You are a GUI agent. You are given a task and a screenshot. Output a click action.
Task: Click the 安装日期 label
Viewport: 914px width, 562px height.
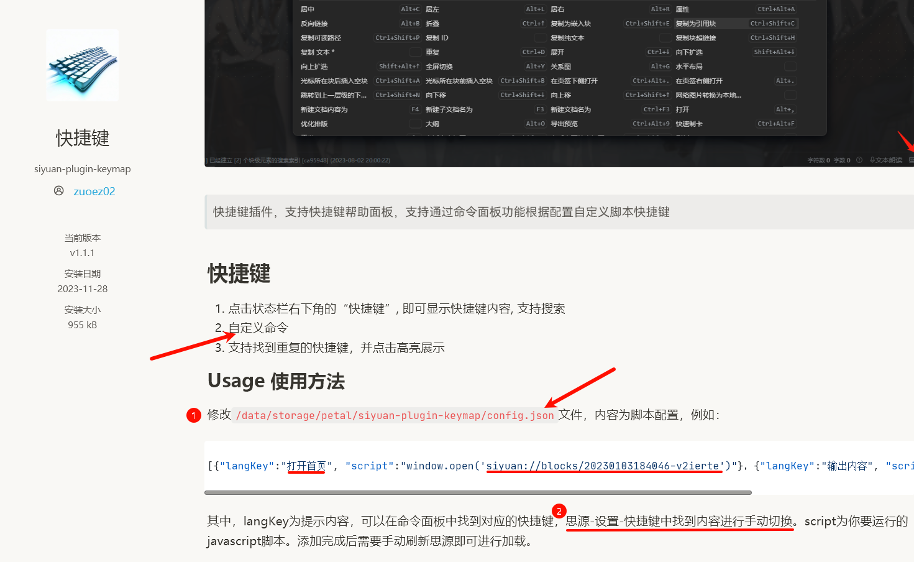click(83, 274)
